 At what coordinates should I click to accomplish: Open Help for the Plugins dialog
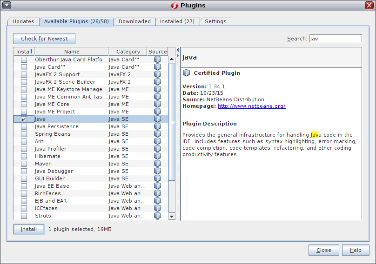tap(356, 250)
